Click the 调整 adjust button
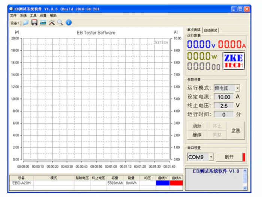Screen dimensions: 262x197 pyautogui.click(x=217, y=135)
